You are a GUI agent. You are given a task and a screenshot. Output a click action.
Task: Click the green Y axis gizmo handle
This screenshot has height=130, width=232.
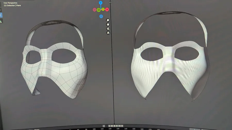(x=103, y=9)
